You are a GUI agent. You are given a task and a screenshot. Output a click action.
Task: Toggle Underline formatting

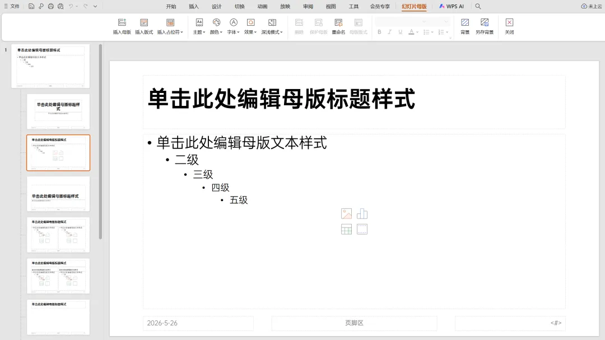click(x=401, y=32)
